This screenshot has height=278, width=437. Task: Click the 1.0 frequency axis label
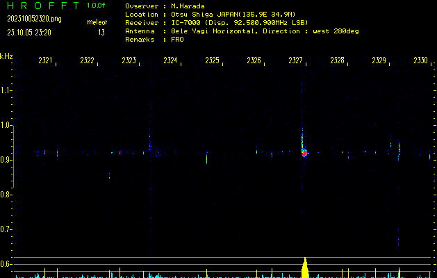pos(7,125)
